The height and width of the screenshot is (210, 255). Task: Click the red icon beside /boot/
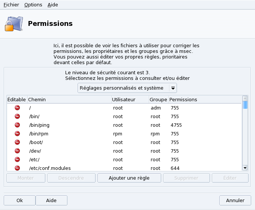(17, 142)
